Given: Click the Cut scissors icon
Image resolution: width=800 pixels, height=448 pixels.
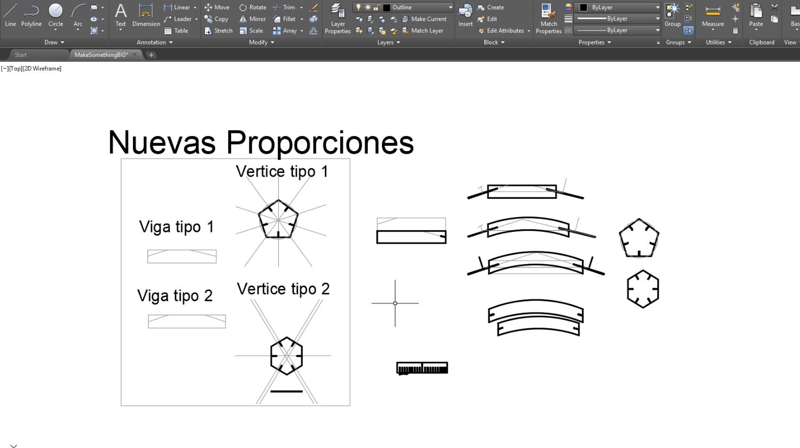Looking at the screenshot, I should click(x=775, y=8).
